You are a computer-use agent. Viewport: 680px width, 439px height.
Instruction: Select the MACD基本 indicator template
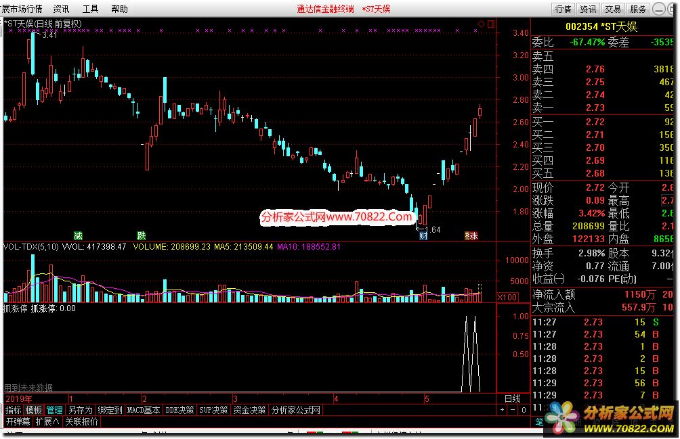tap(144, 410)
